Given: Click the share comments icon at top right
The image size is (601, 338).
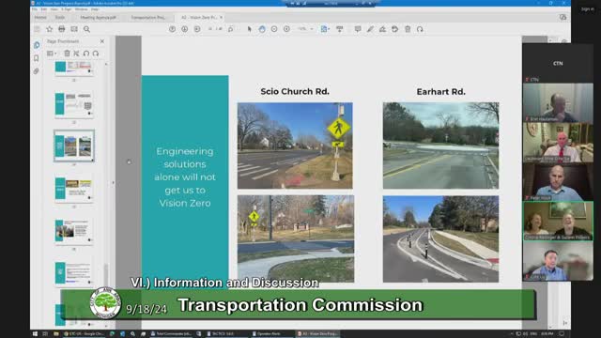Looking at the screenshot, I should coord(562,17).
